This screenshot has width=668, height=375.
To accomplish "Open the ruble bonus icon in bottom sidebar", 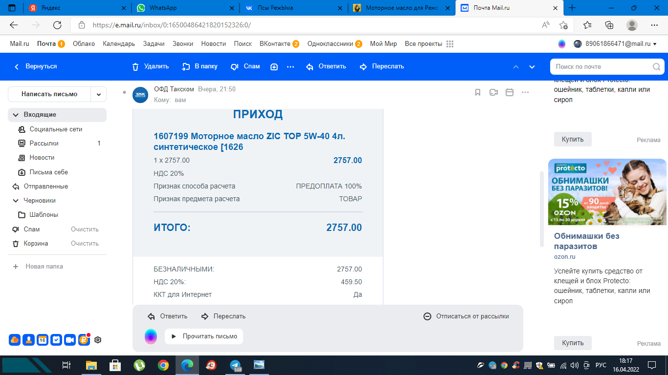I will click(x=84, y=339).
